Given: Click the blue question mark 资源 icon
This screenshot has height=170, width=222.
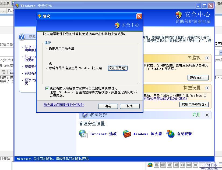Looking at the screenshot, I should pos(22,37).
